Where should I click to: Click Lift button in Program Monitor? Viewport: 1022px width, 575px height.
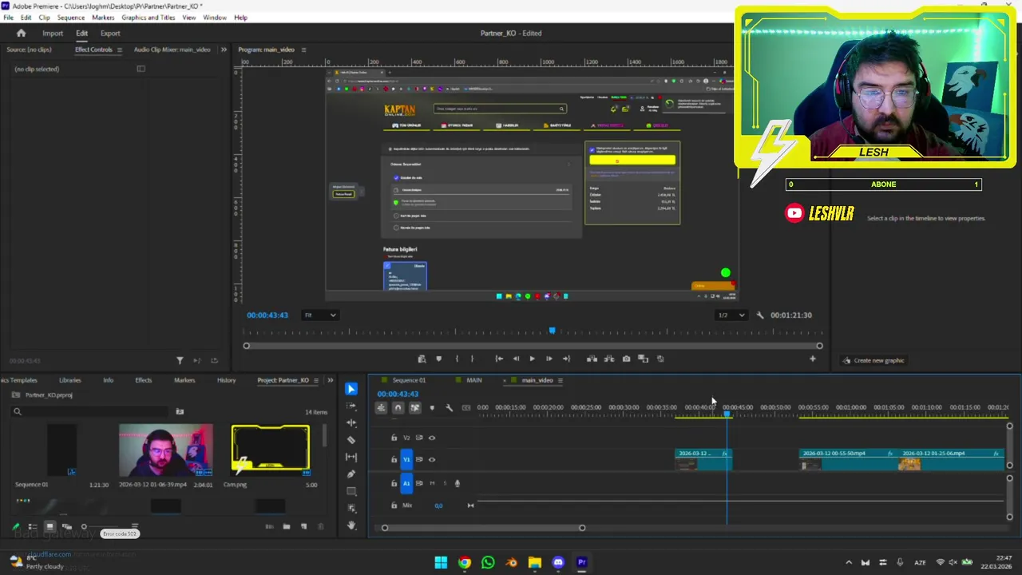pos(592,359)
